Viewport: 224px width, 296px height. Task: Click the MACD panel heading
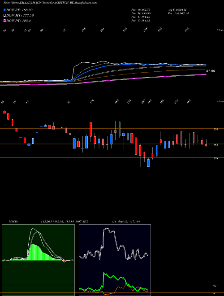pyautogui.click(x=13, y=222)
